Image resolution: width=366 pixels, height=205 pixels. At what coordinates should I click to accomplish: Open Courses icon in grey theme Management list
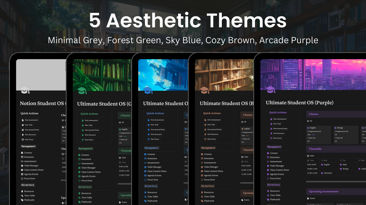(x=22, y=153)
